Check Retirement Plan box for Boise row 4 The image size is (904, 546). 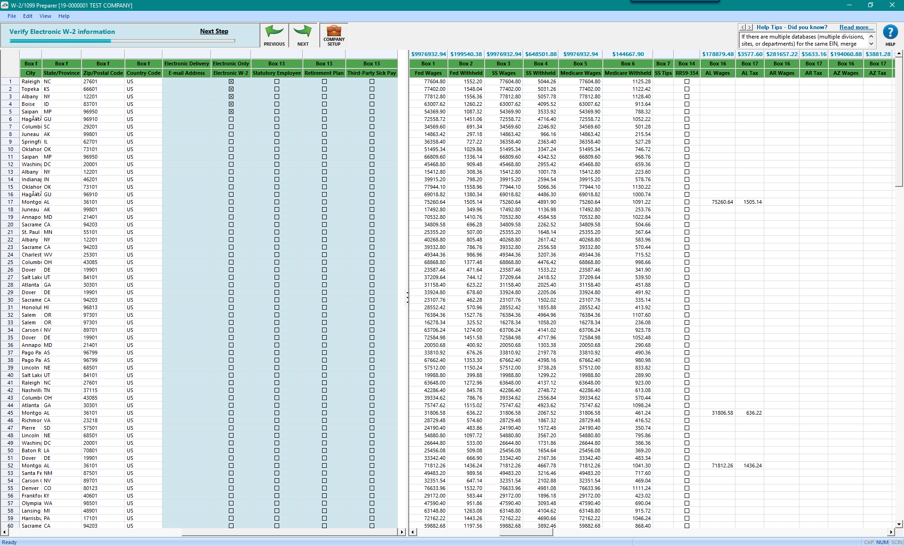point(324,104)
